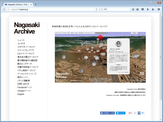
Task: Close the Nagasaki Archive tab
Action: (x=31, y=5)
